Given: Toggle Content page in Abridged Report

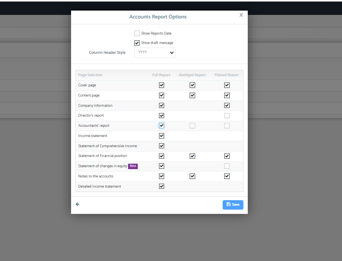Looking at the screenshot, I should pyautogui.click(x=192, y=95).
